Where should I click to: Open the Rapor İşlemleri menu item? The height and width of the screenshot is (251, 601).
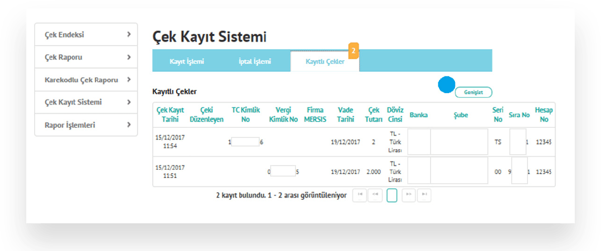86,125
